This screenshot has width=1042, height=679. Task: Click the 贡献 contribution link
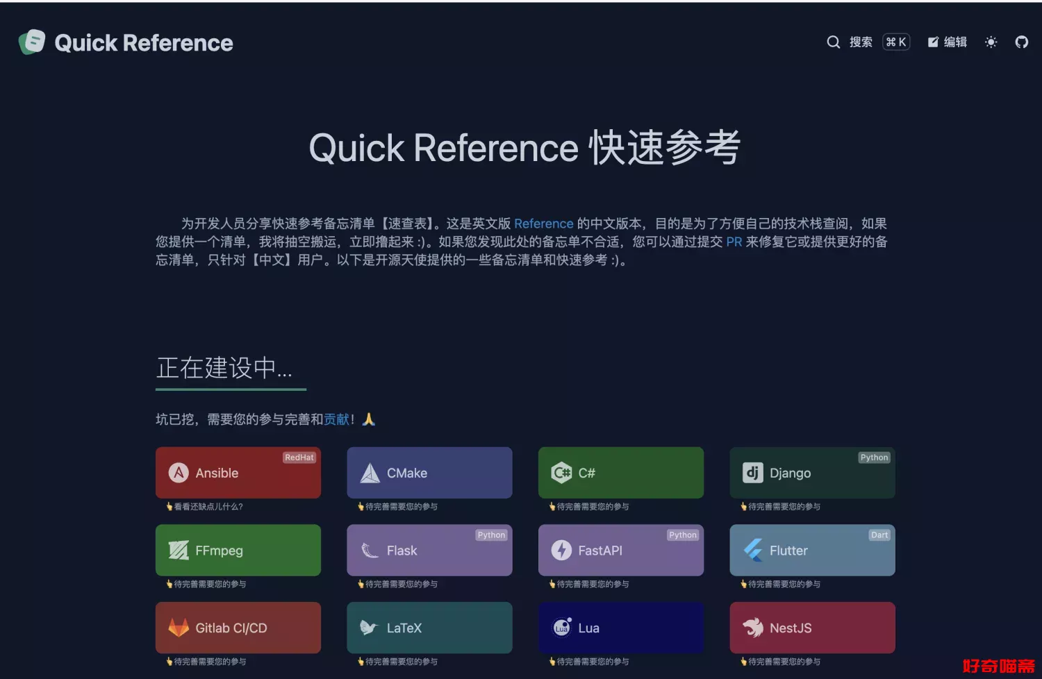pyautogui.click(x=336, y=419)
